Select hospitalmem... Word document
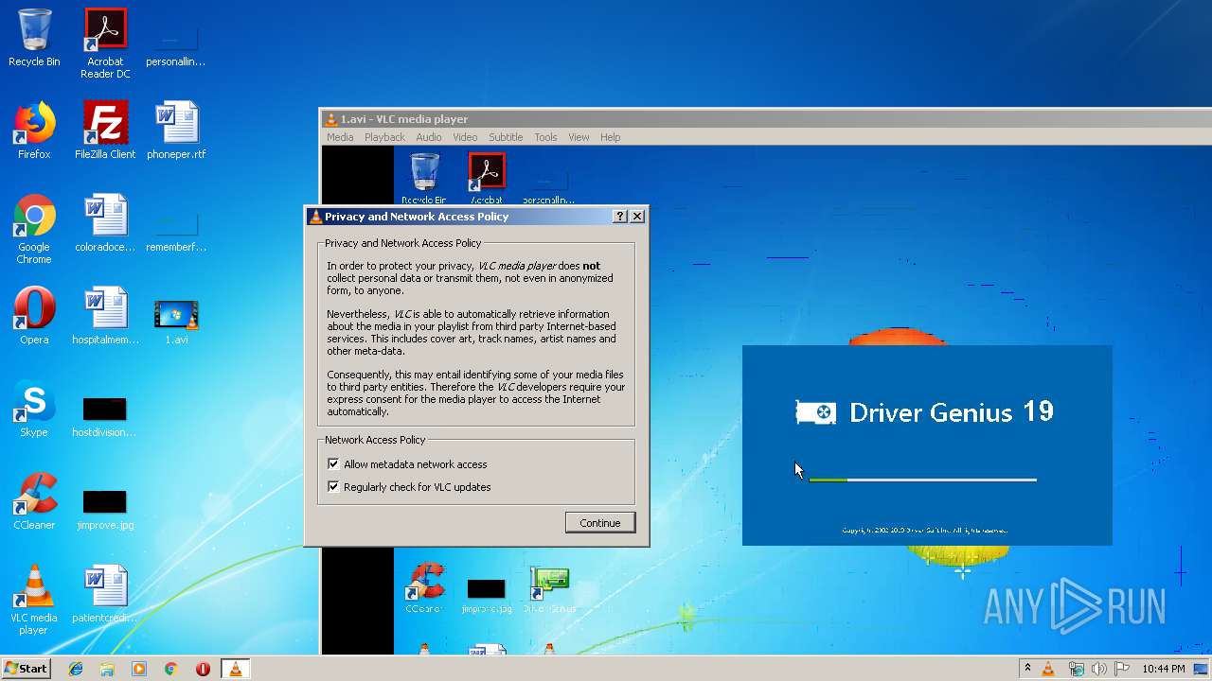The height and width of the screenshot is (681, 1212). click(105, 316)
